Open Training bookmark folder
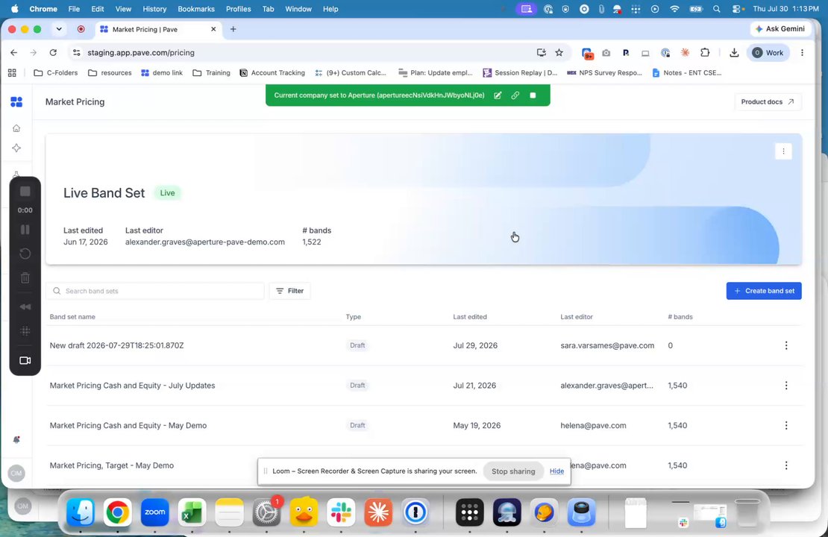Viewport: 828px width, 537px height. (211, 73)
